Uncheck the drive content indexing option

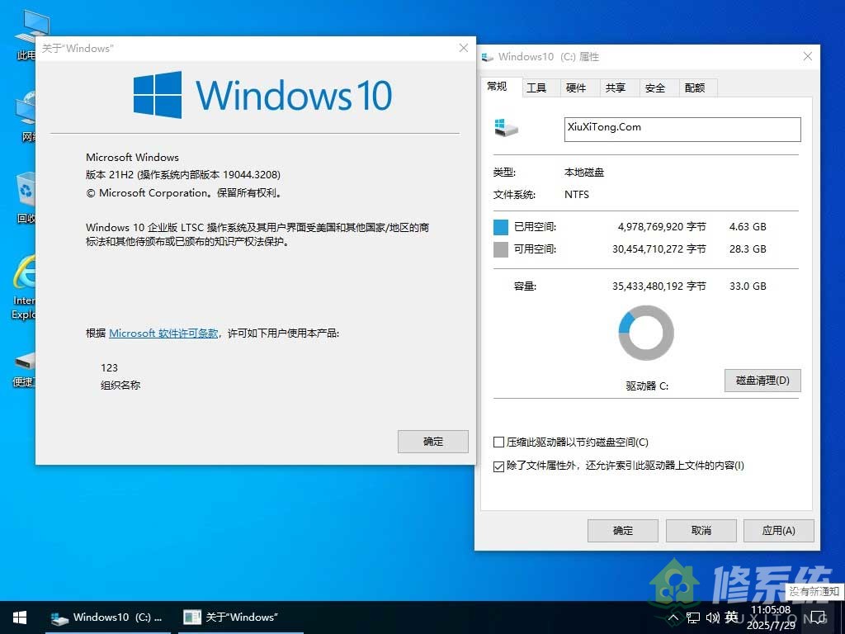point(498,466)
